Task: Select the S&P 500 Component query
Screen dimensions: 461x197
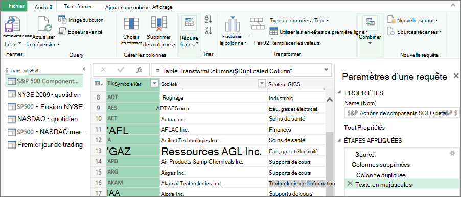Action: click(x=44, y=81)
